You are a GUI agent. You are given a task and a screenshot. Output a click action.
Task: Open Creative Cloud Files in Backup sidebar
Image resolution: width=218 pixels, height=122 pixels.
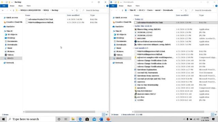(13, 22)
